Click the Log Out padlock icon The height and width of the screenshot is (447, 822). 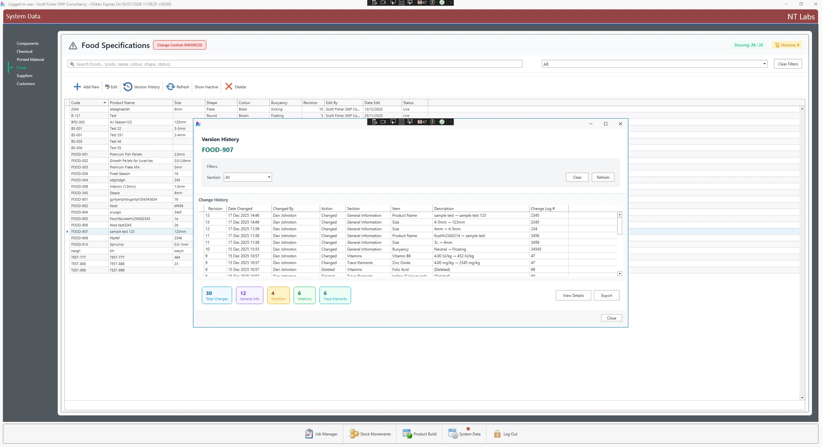point(497,434)
